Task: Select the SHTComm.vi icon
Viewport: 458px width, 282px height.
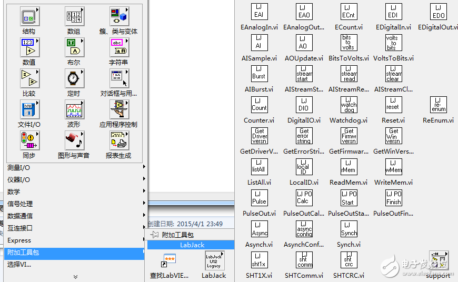Action: click(304, 260)
